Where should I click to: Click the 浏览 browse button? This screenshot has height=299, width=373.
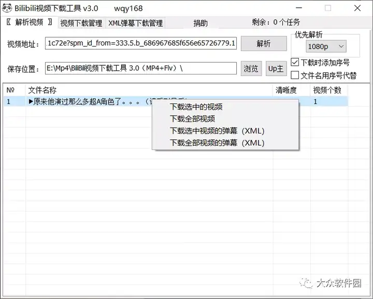251,69
